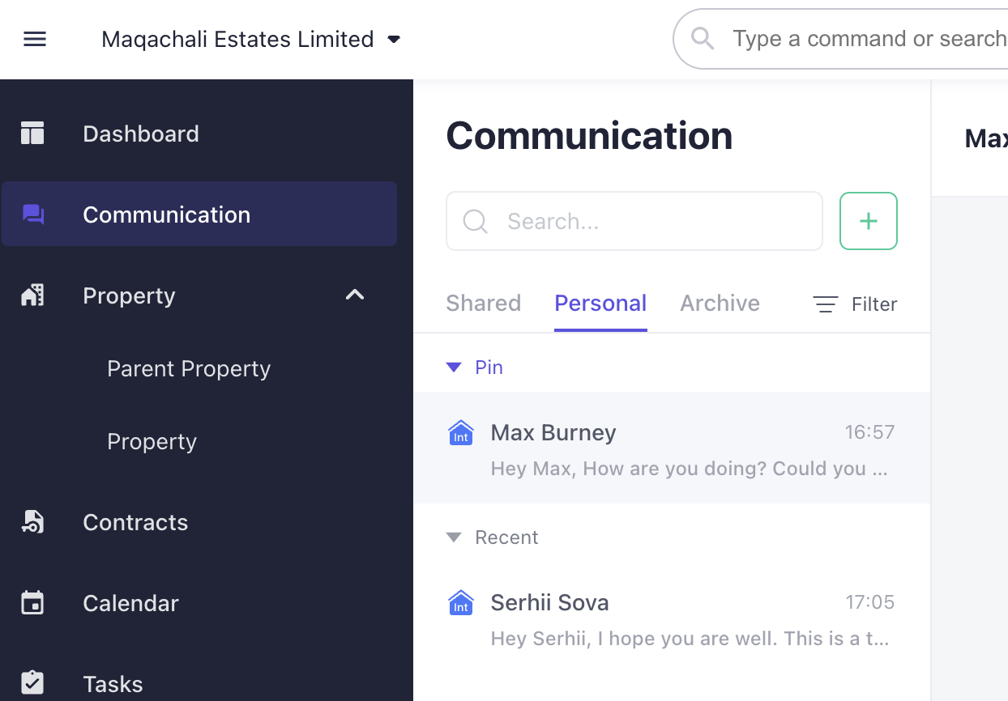
Task: Click the Communication chat bubble icon
Action: 33,215
